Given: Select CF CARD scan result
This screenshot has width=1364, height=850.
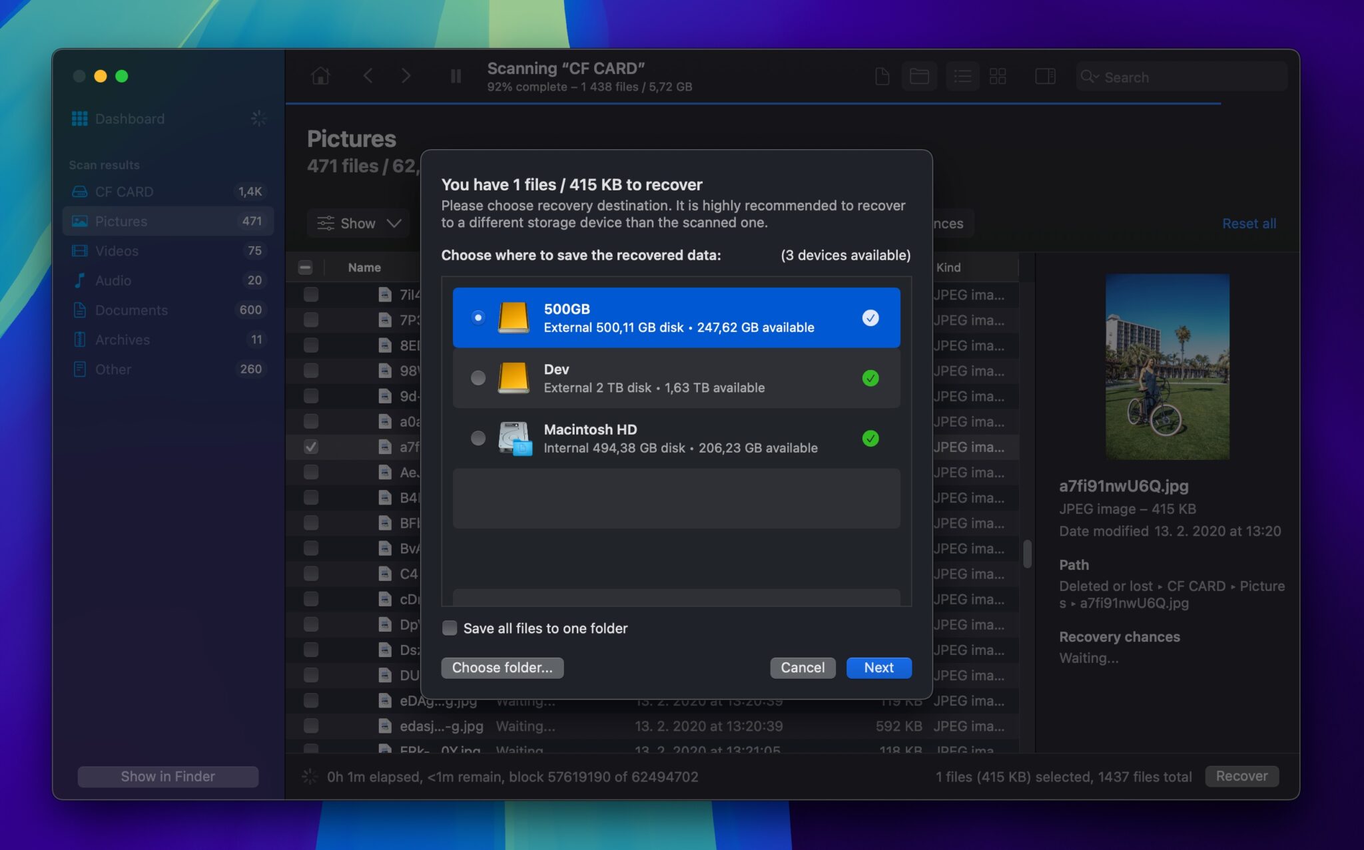Looking at the screenshot, I should click(168, 192).
